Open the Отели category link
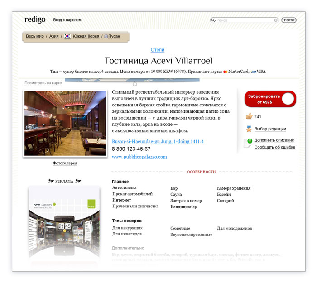Viewport: 317px width, 293px height. coord(157,50)
